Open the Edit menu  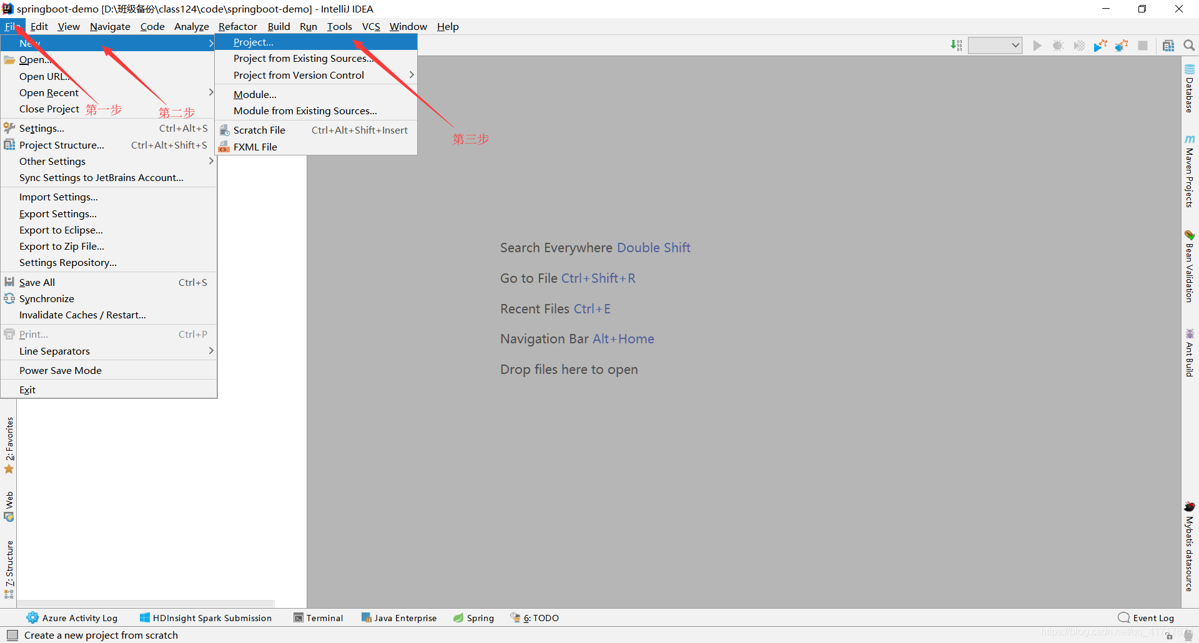pyautogui.click(x=39, y=26)
